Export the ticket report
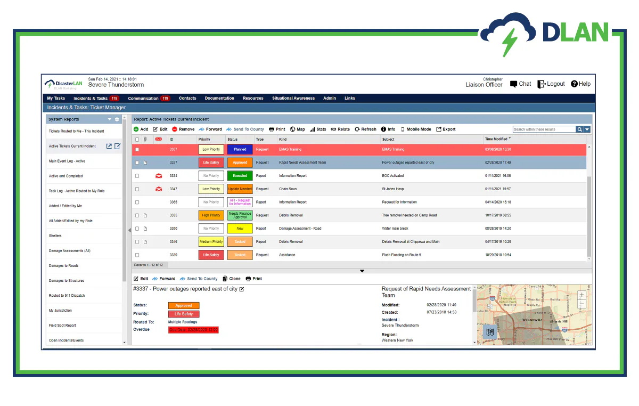The width and height of the screenshot is (639, 406). [x=446, y=129]
